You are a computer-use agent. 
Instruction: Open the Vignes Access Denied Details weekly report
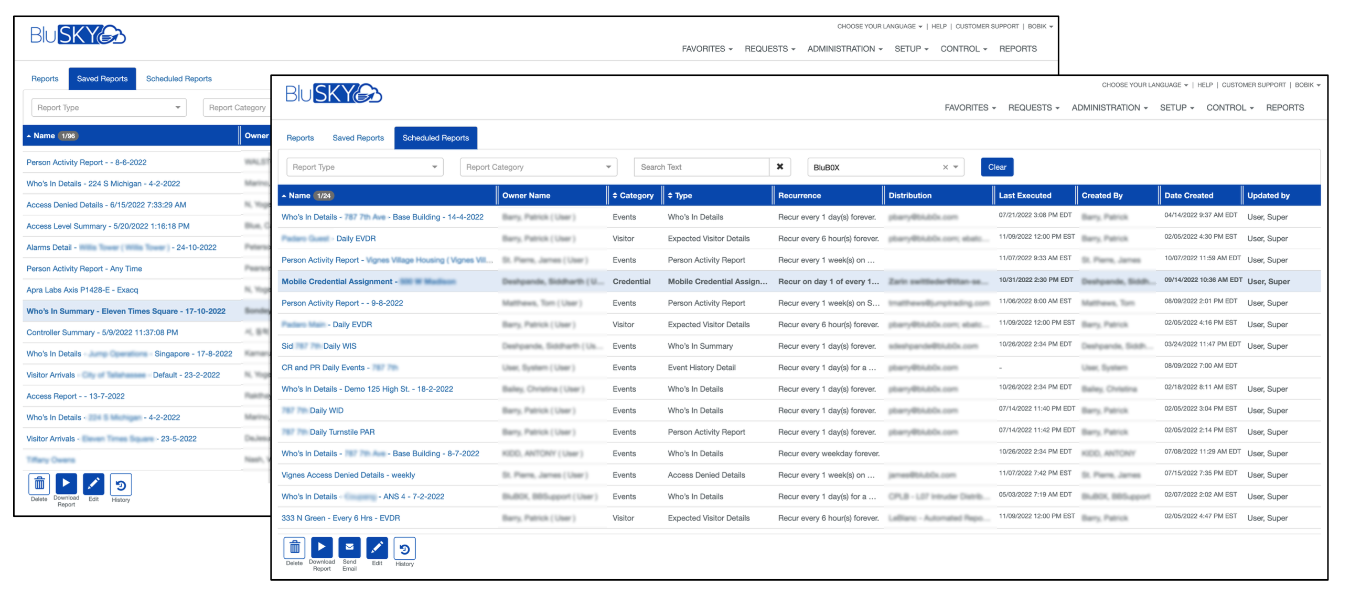[x=348, y=474]
